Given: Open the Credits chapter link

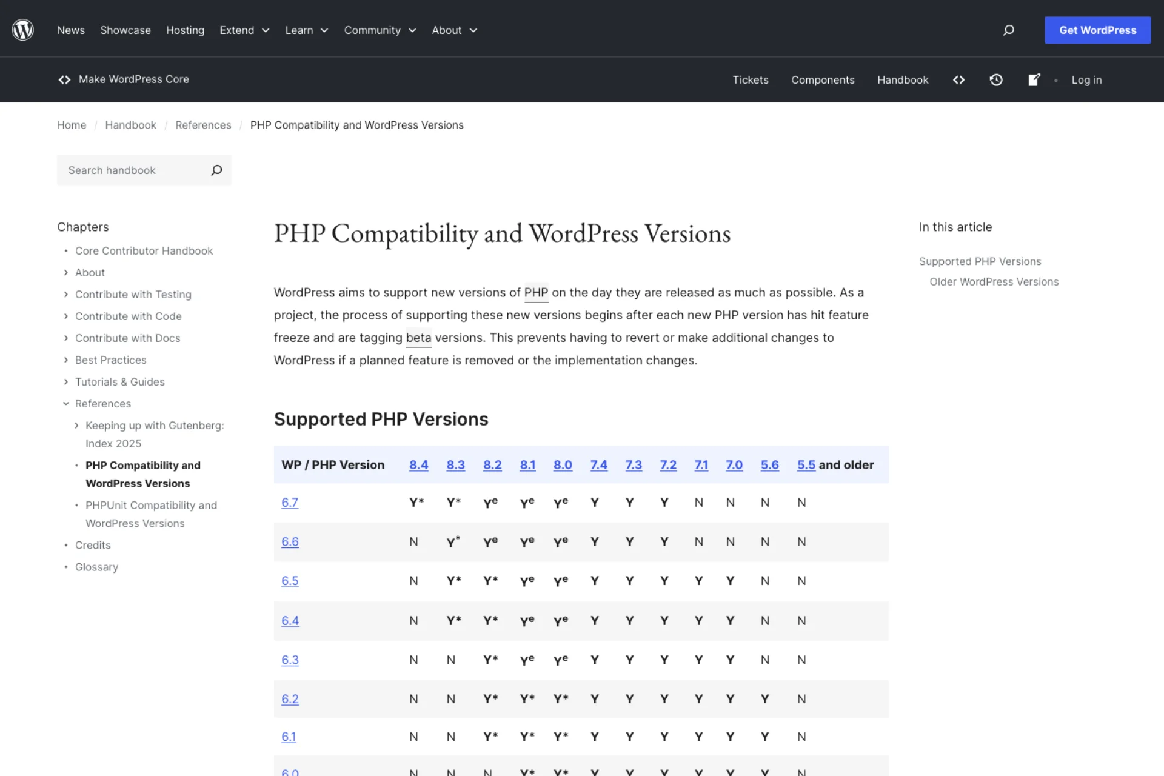Looking at the screenshot, I should (x=93, y=546).
